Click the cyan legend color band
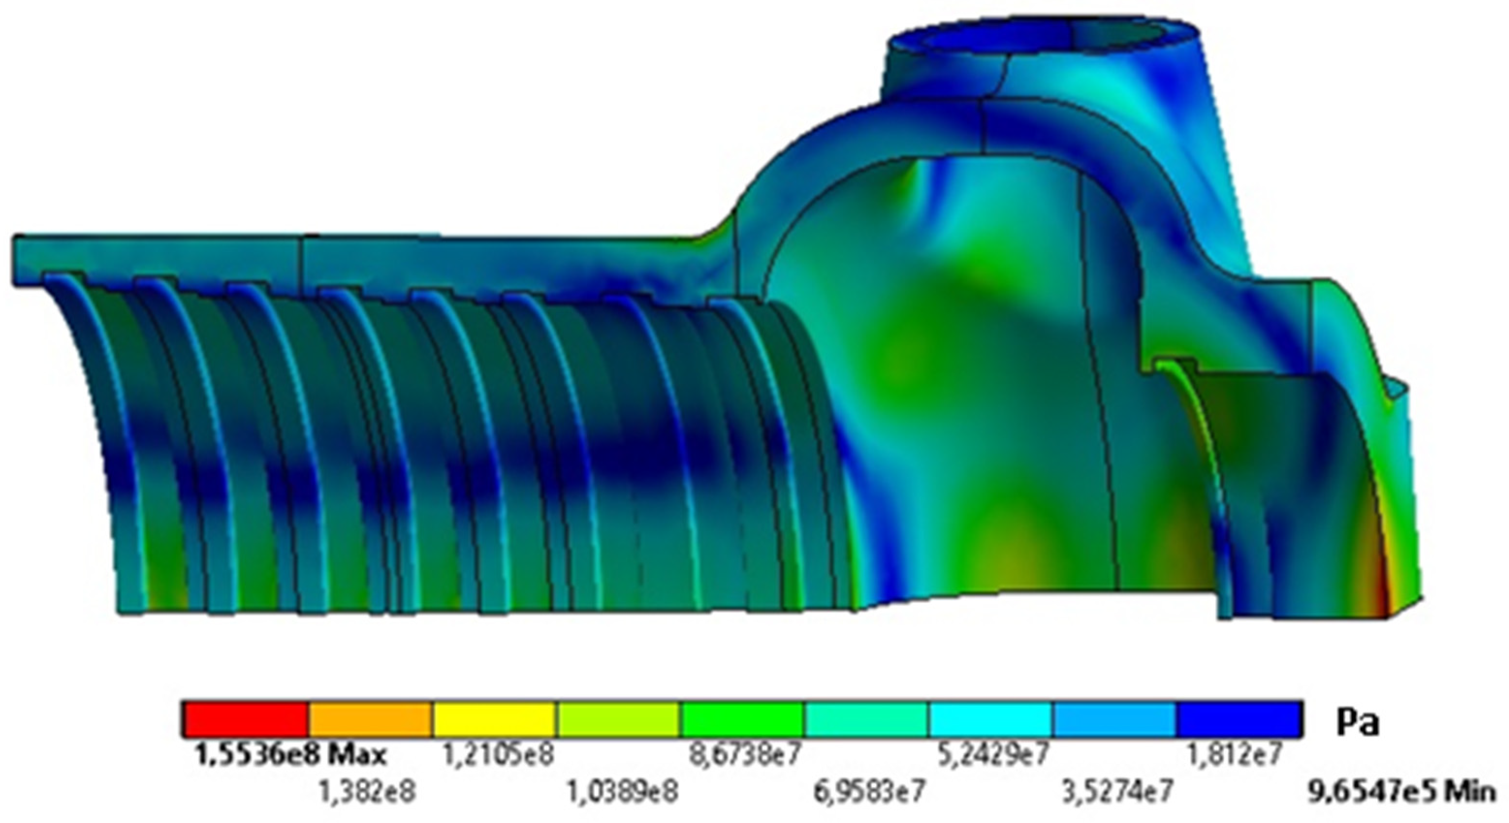 click(x=991, y=719)
